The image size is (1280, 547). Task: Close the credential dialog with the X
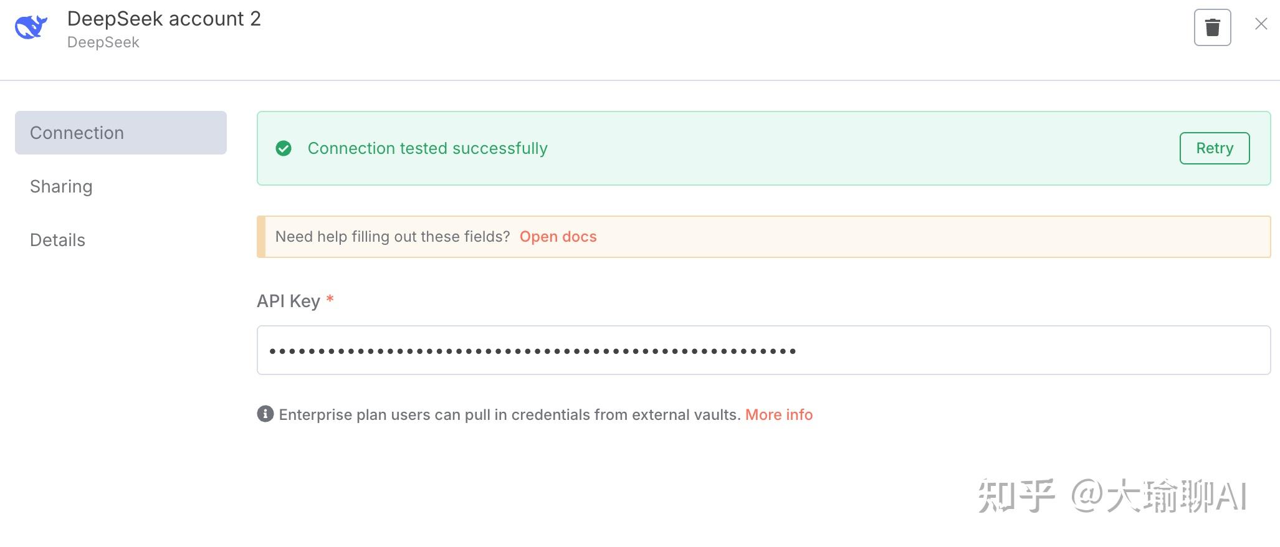(1261, 24)
